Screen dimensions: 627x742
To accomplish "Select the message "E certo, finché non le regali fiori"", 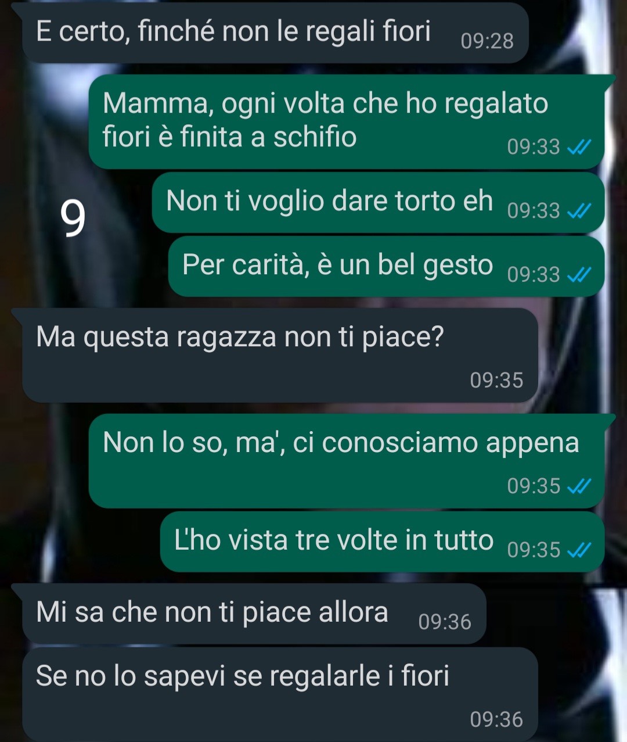I will coord(275,33).
